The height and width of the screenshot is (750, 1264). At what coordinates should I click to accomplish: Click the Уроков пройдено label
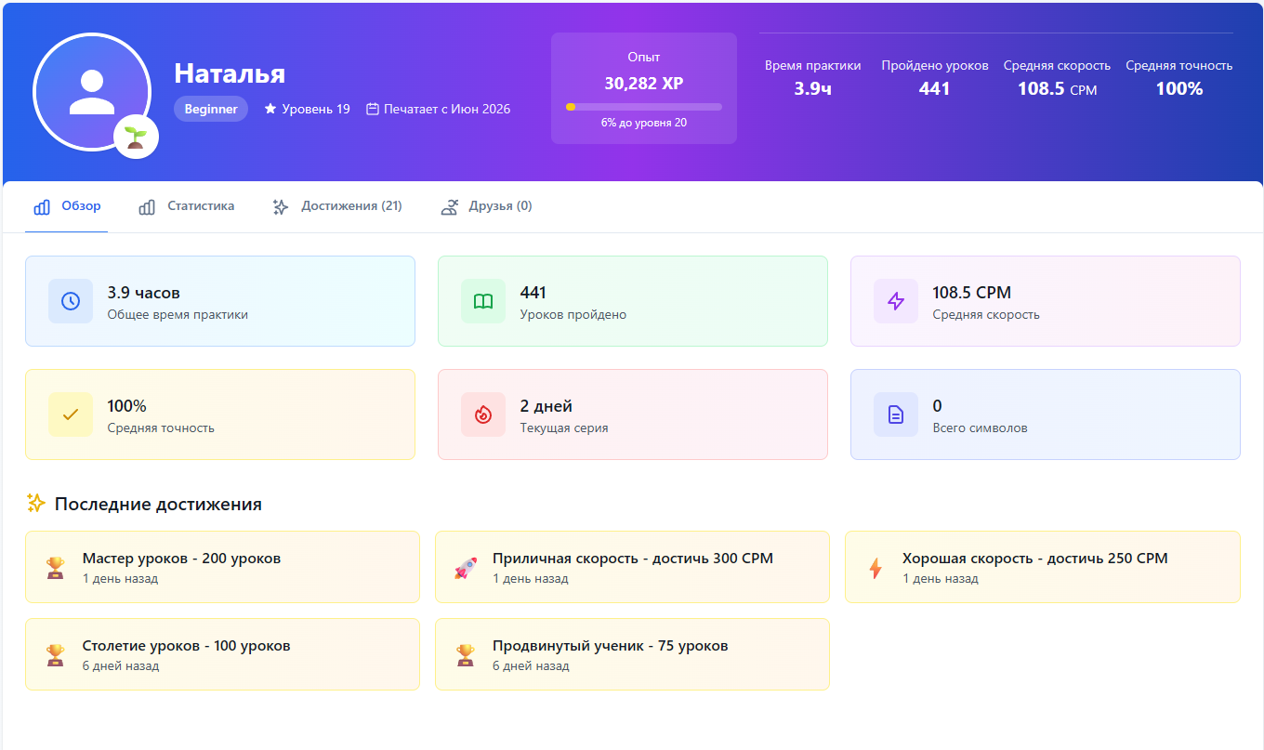pyautogui.click(x=573, y=315)
